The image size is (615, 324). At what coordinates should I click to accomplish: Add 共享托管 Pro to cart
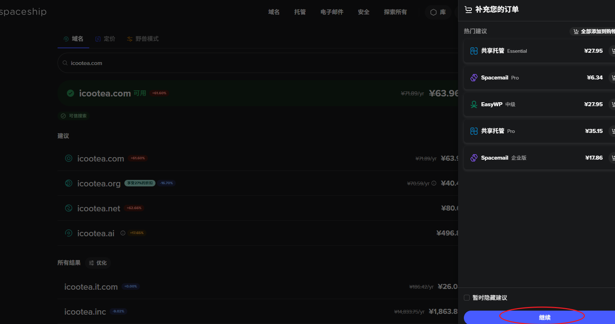click(612, 131)
